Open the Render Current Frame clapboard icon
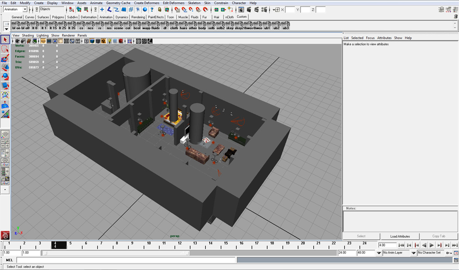 pyautogui.click(x=249, y=10)
